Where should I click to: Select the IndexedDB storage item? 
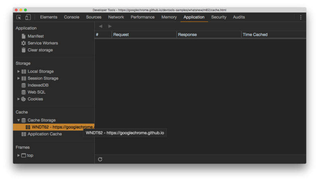(38, 85)
